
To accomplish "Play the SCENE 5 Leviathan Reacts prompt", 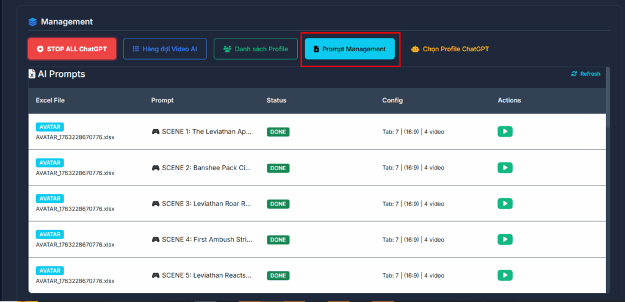I will (x=505, y=275).
